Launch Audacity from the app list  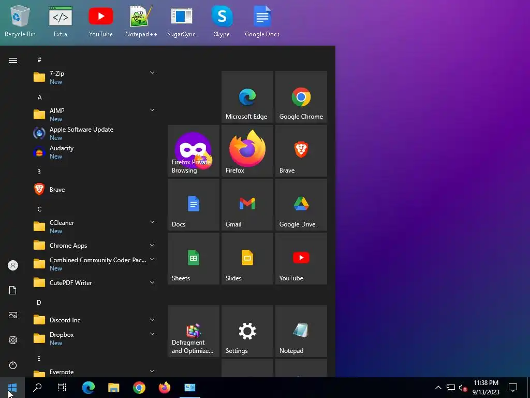pyautogui.click(x=94, y=152)
